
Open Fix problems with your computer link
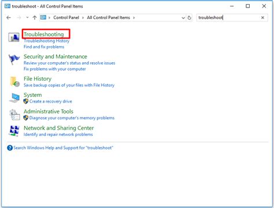point(55,69)
